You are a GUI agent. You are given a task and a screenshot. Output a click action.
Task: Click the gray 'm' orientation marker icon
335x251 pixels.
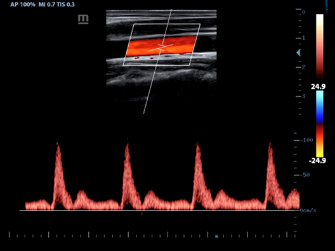point(83,19)
